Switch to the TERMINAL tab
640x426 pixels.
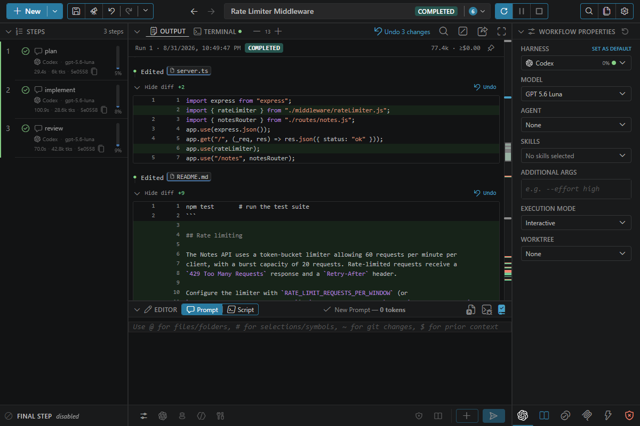[218, 31]
